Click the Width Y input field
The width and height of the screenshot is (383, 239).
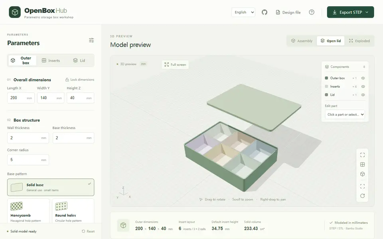pos(51,98)
